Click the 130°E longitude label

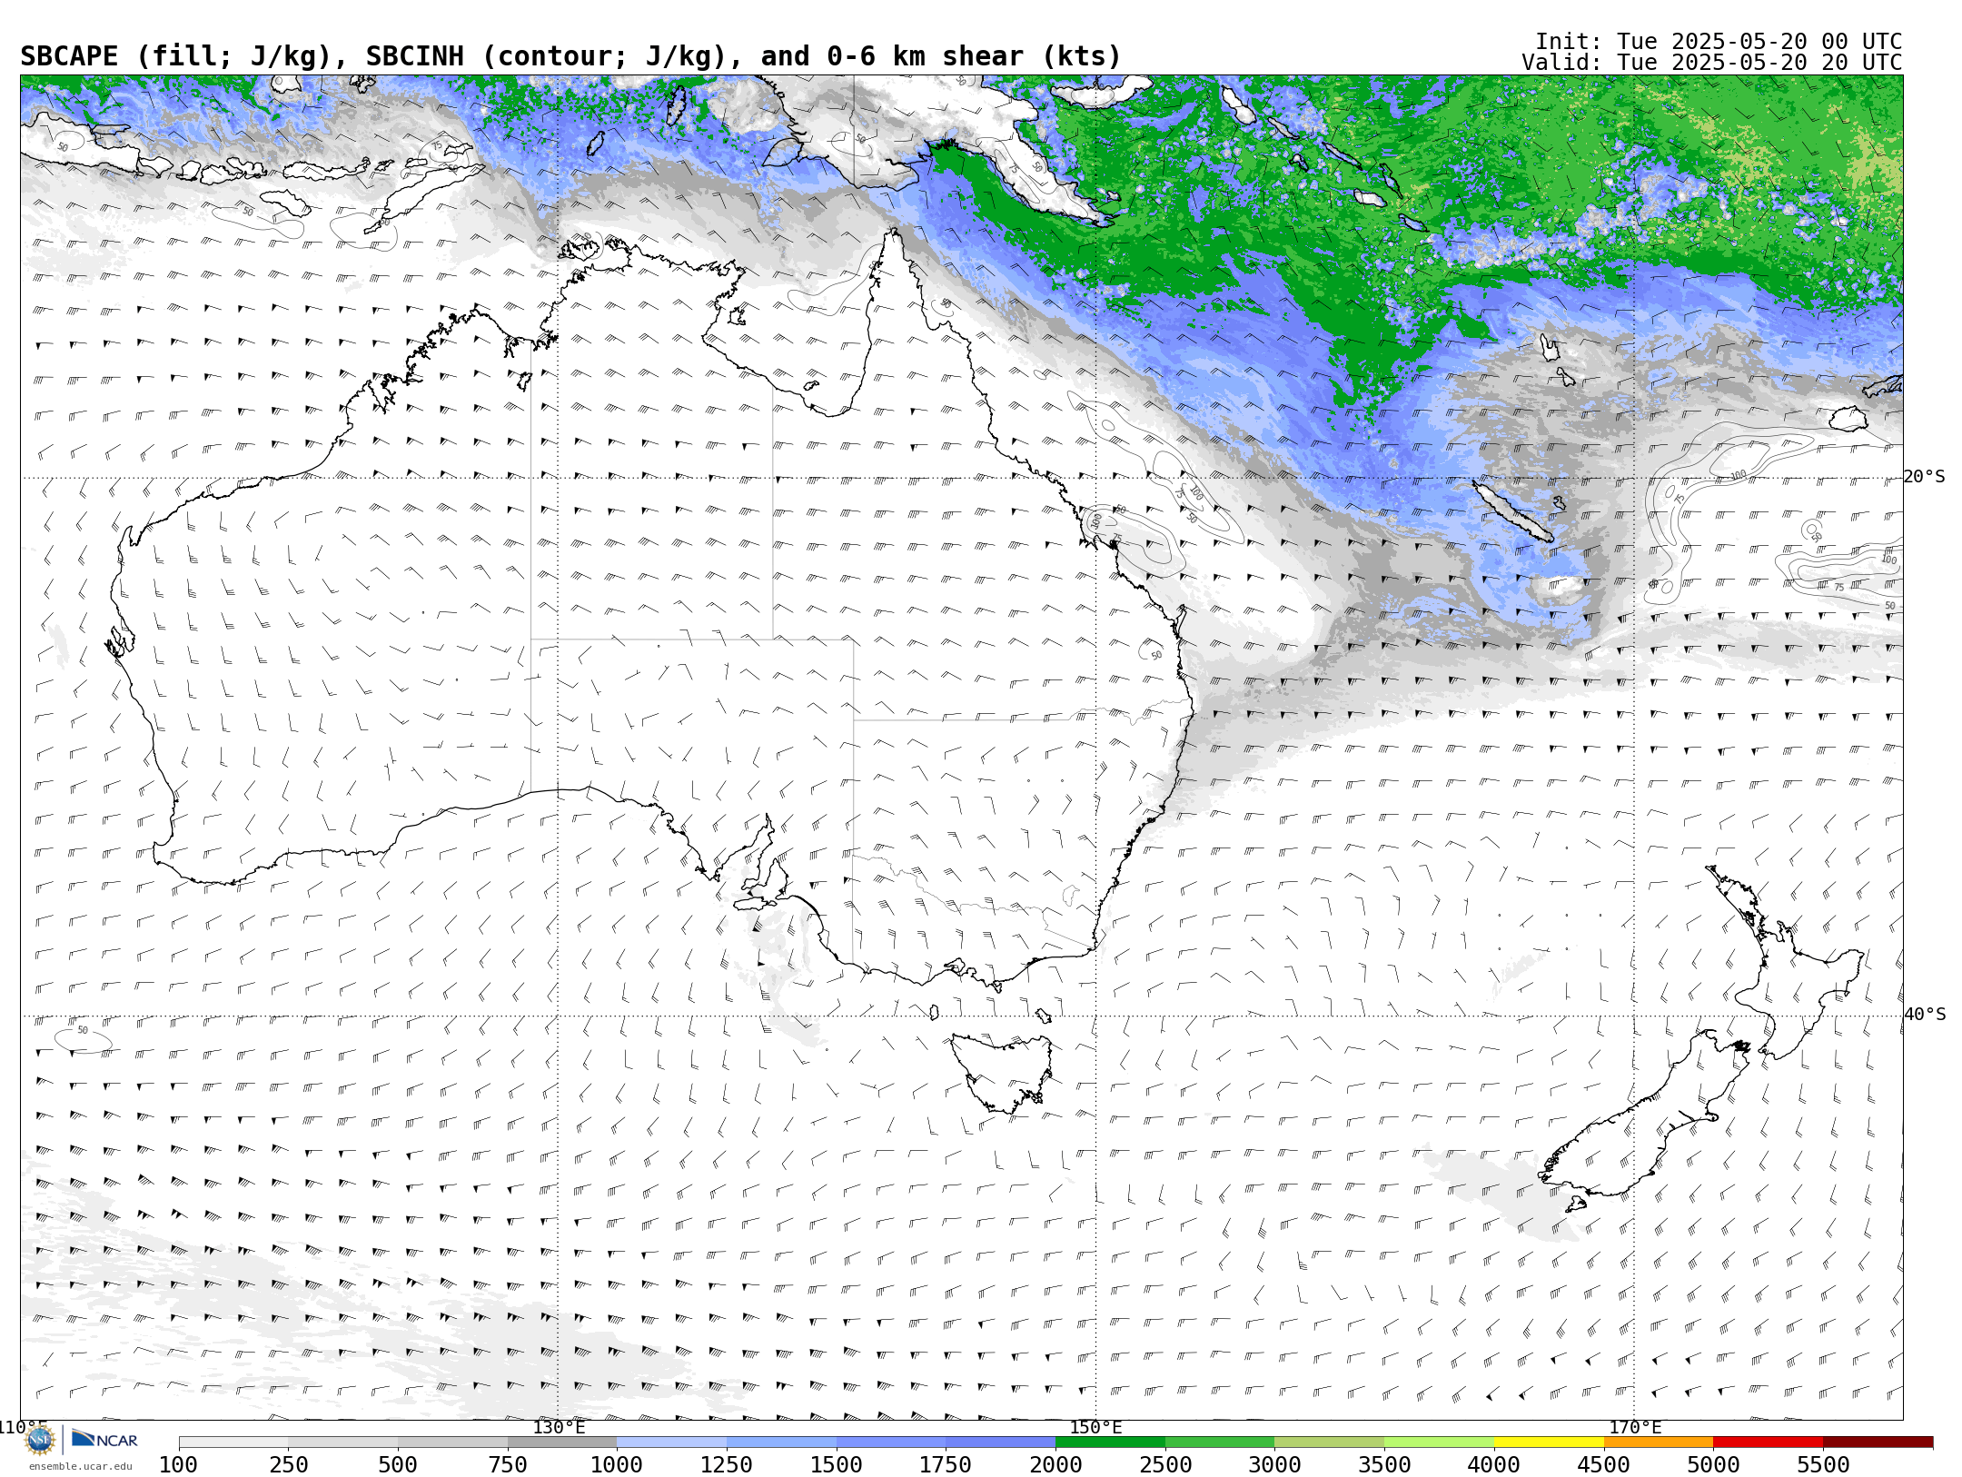pos(559,1427)
